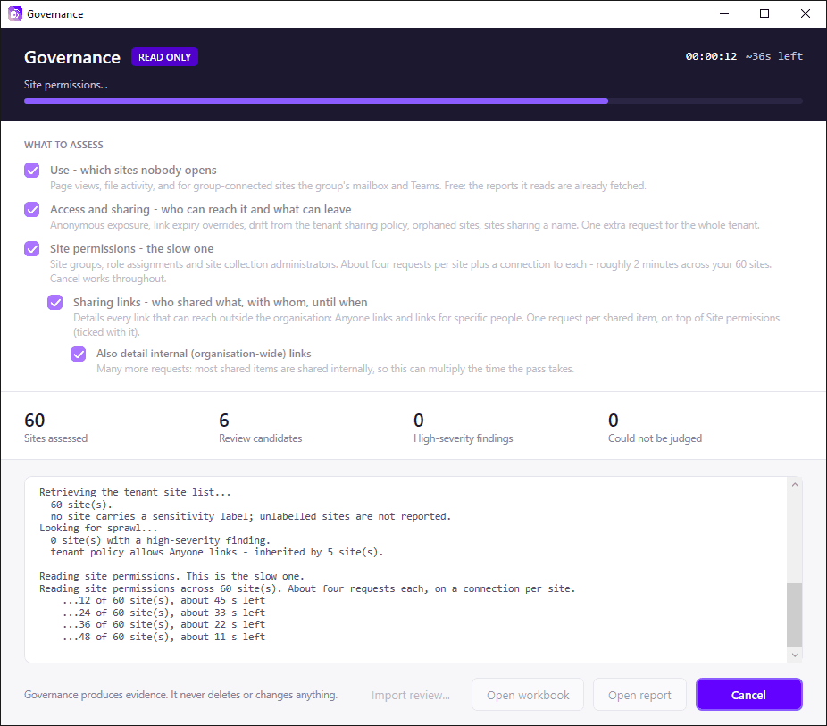The width and height of the screenshot is (827, 726).
Task: Open workbook button
Action: point(528,695)
